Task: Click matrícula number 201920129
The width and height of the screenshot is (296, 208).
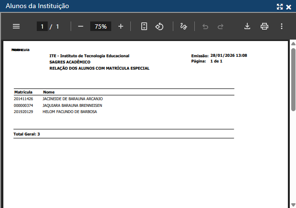Action: pos(23,112)
